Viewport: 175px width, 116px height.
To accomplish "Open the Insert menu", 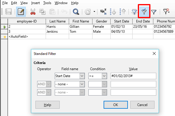I will click(35, 3).
